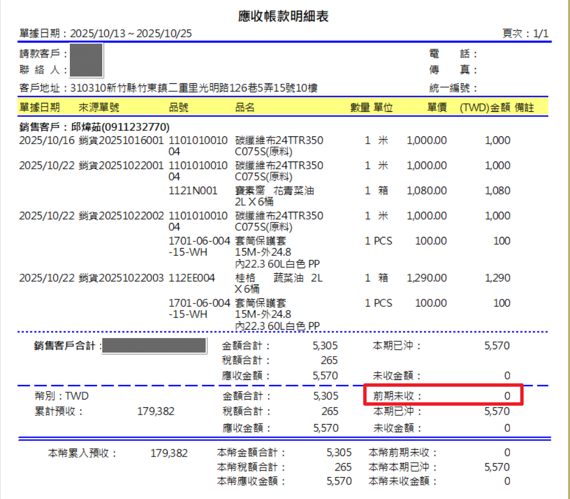Click the 本幣累入預收 value 179,382
Screen dimensions: 570x499
click(x=169, y=453)
